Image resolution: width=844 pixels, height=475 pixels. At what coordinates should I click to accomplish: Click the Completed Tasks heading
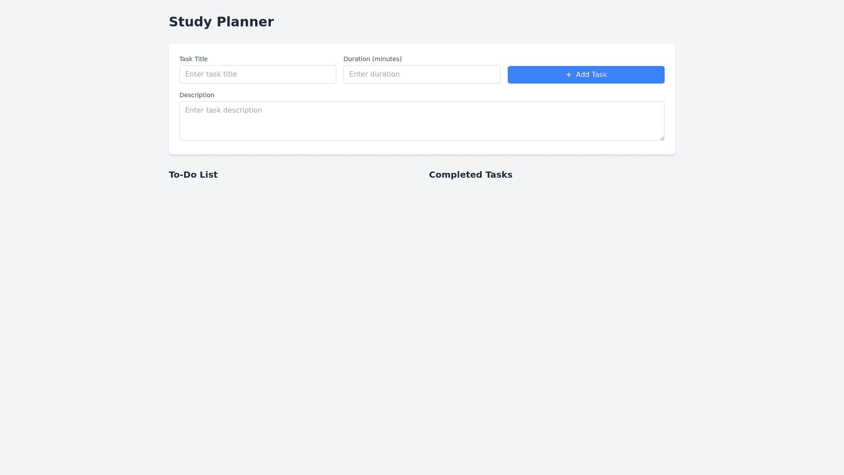click(x=470, y=175)
